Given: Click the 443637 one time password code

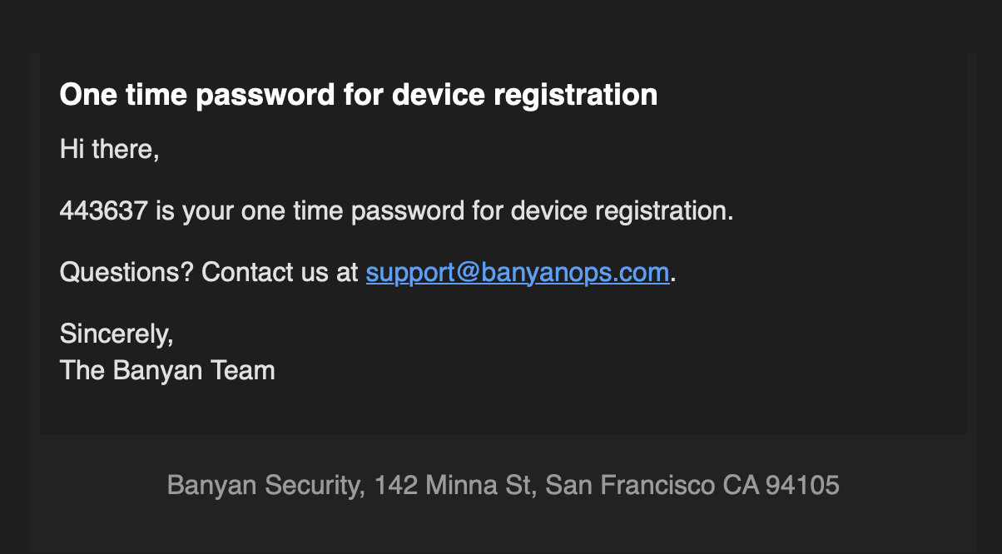Looking at the screenshot, I should click(103, 211).
